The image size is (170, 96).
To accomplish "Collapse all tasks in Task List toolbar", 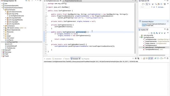I will (161, 4).
